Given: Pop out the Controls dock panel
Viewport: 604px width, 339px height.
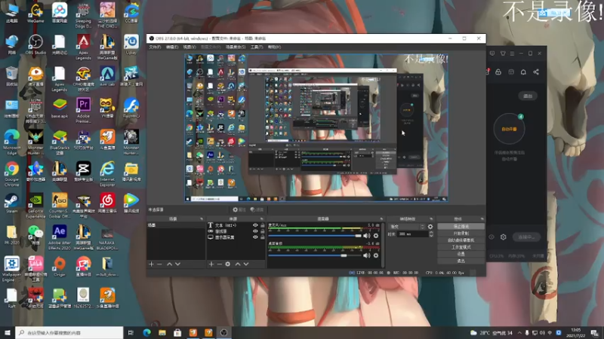Looking at the screenshot, I should tap(482, 218).
